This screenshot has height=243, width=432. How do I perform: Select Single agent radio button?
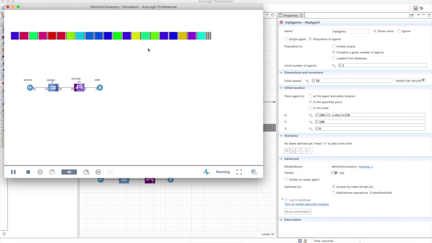click(286, 39)
